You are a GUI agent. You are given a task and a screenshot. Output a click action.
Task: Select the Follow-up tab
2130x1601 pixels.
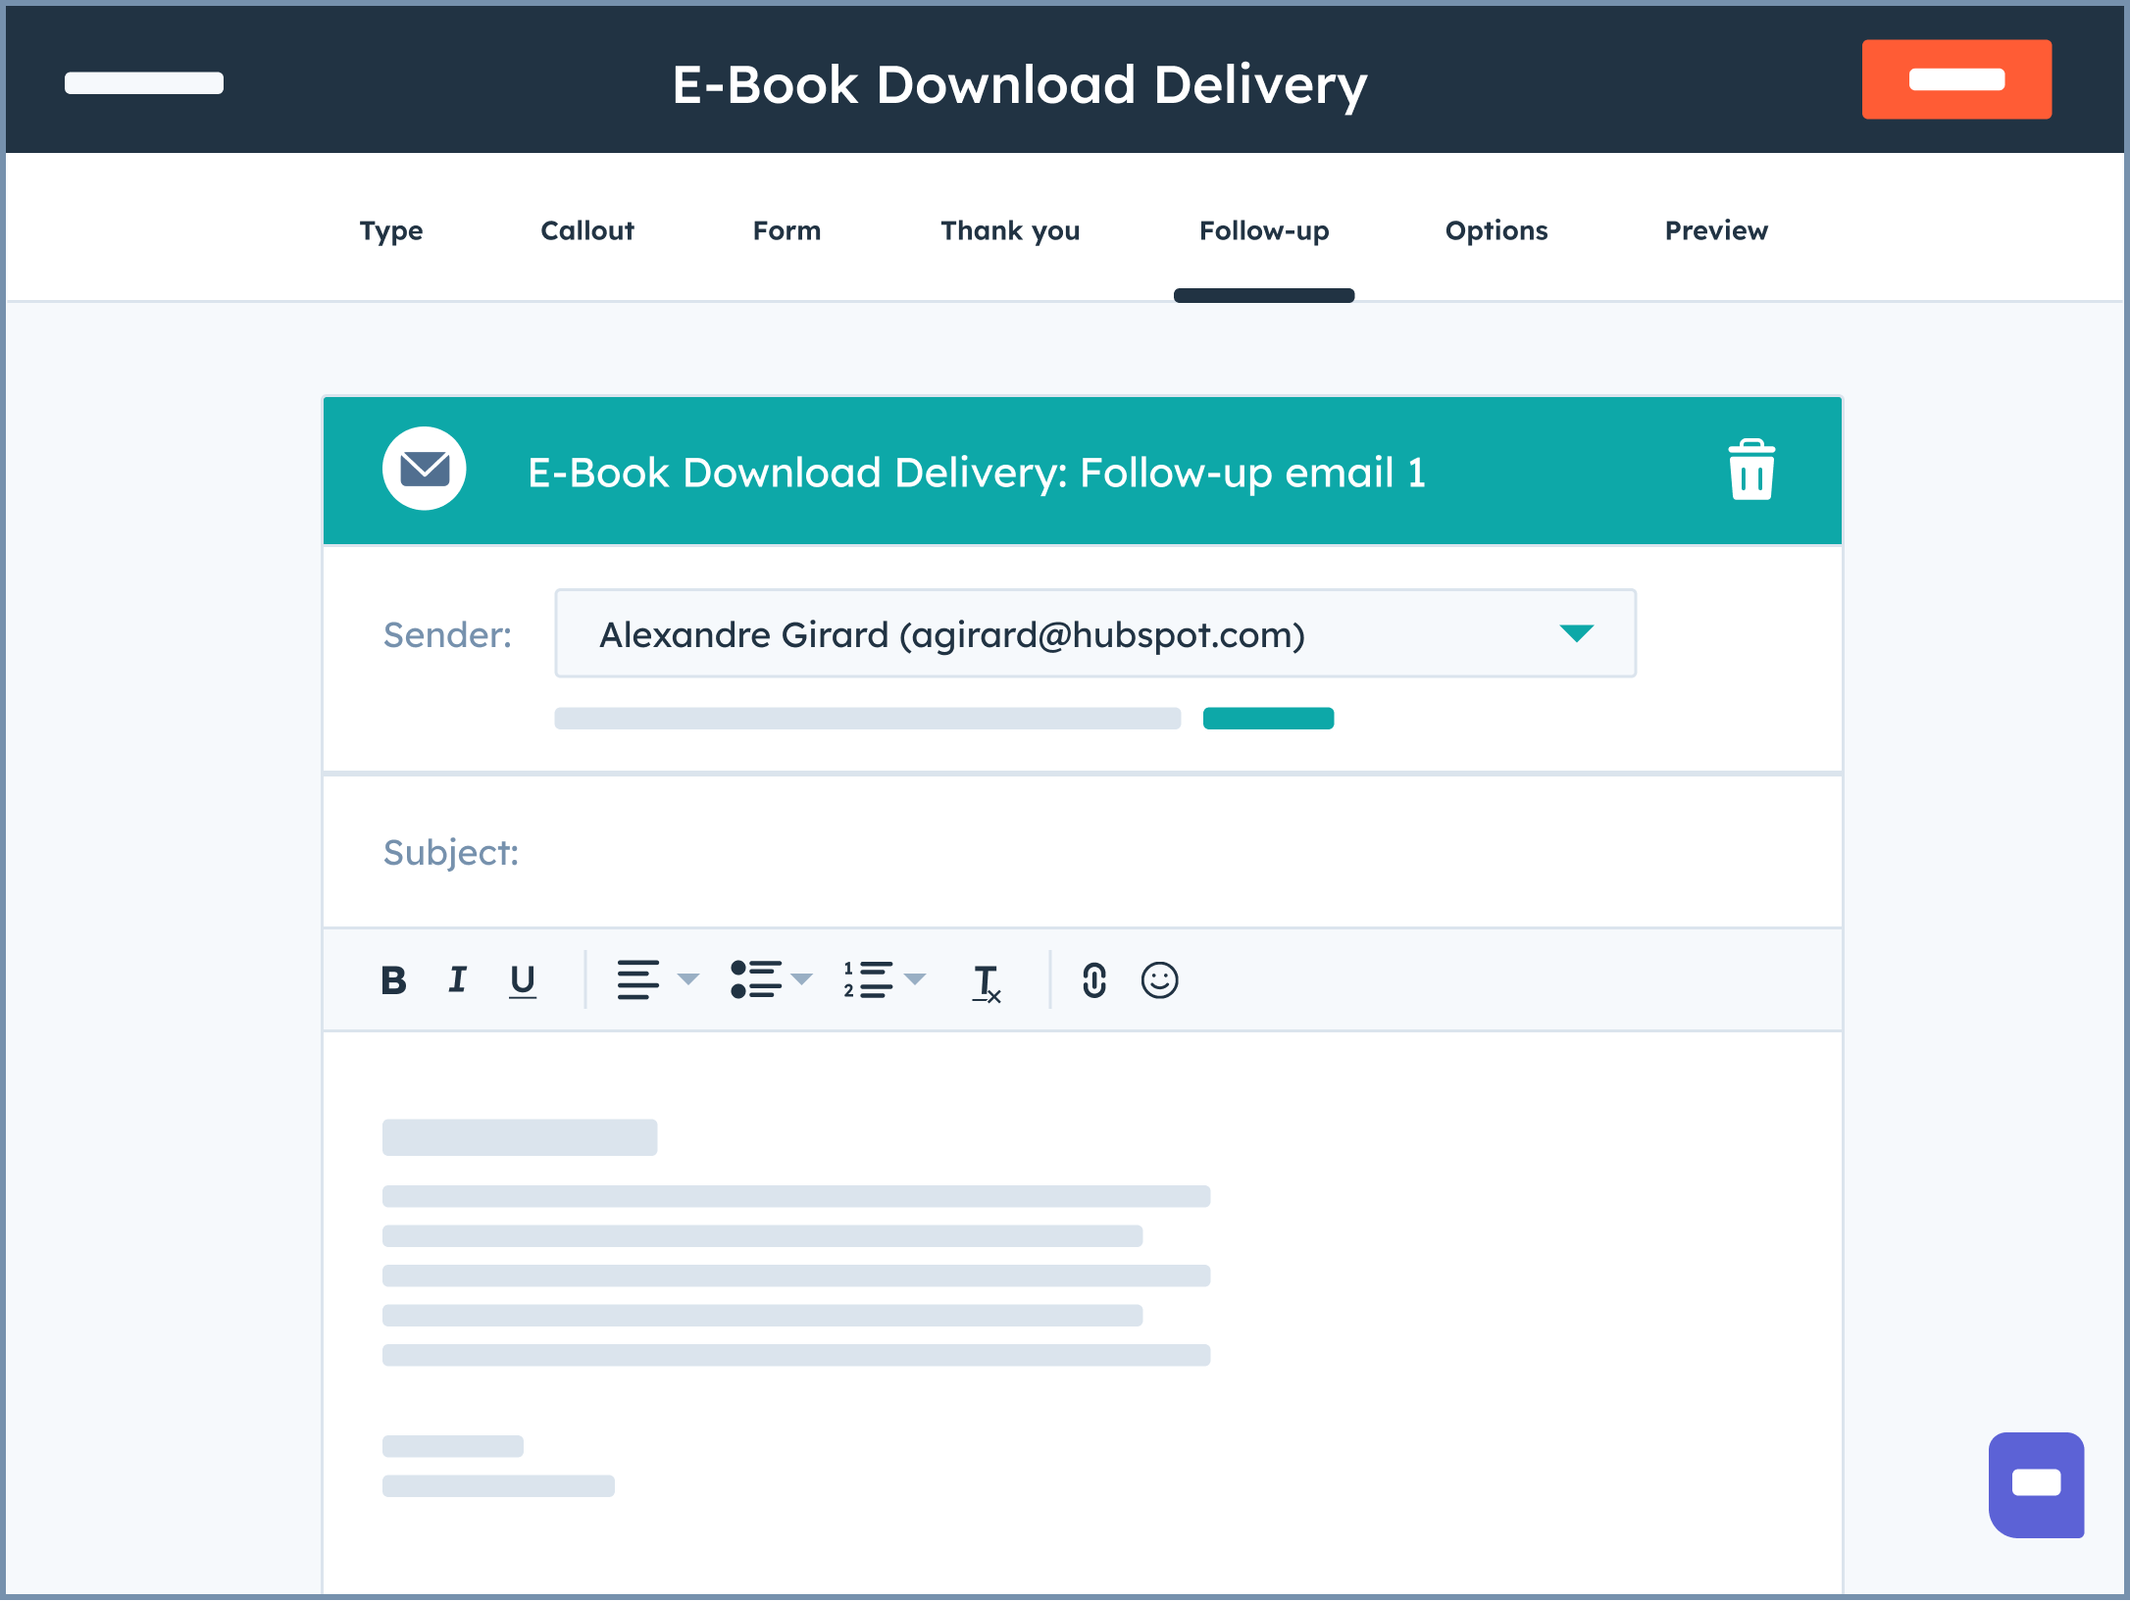[x=1264, y=230]
